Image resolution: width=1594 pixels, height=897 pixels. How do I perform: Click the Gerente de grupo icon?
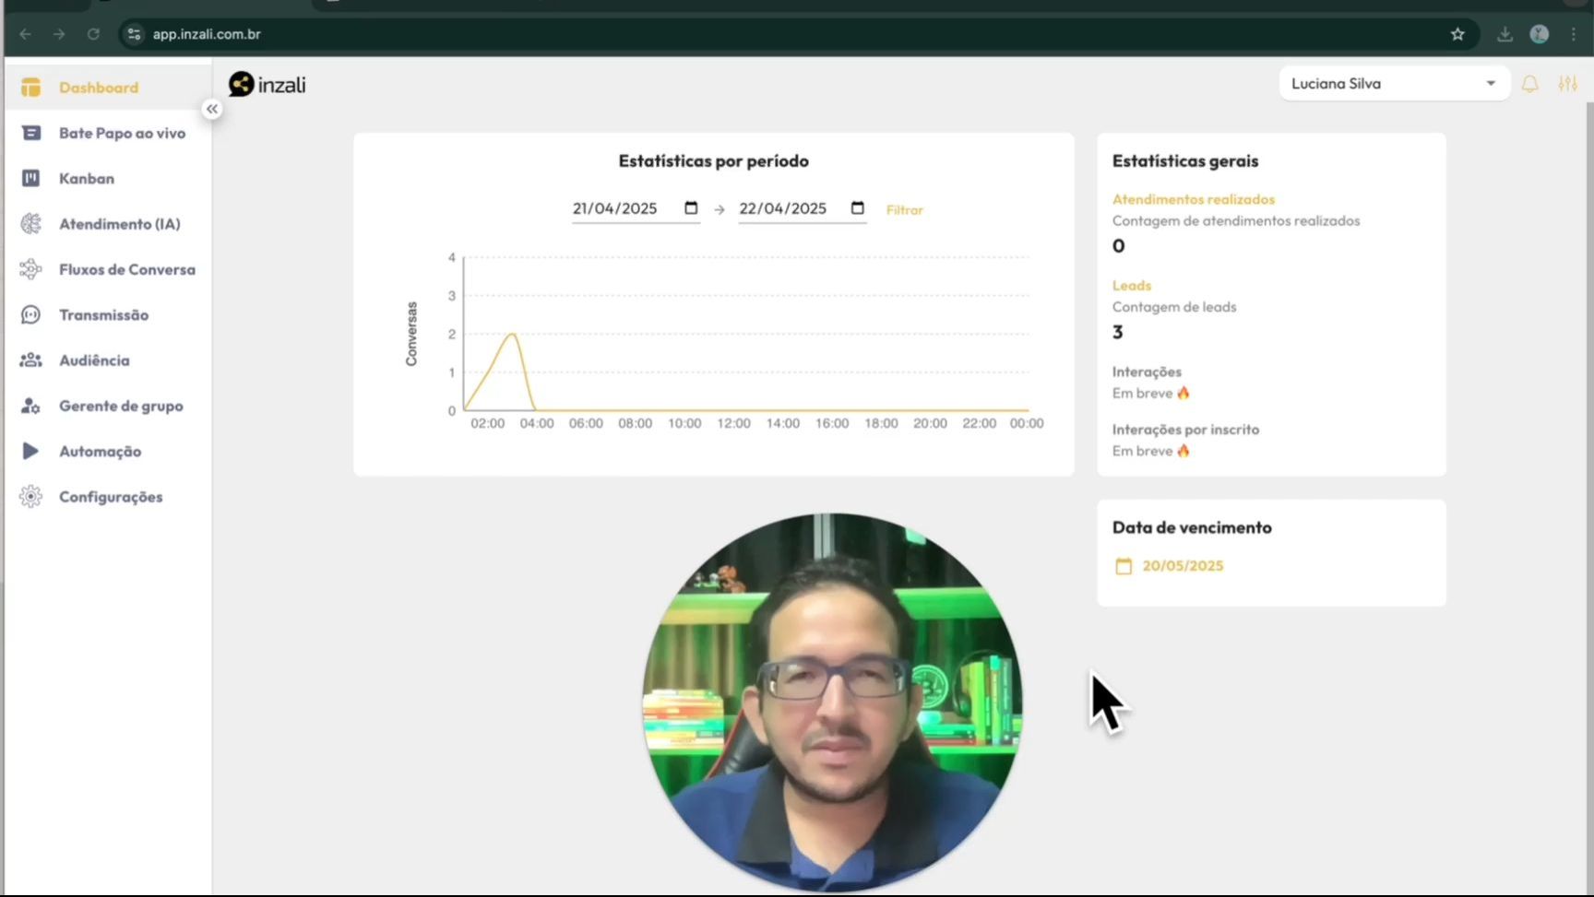tap(30, 406)
